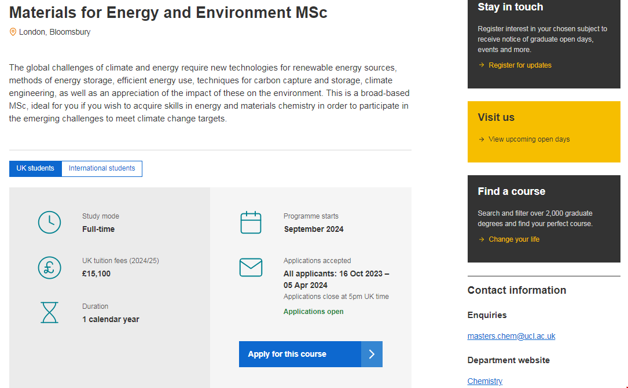Select the UK students tab
This screenshot has height=388, width=628.
[x=35, y=168]
